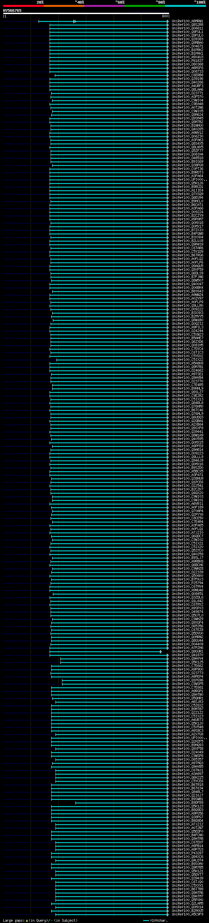Click the purple ~60% identity color segment
Viewport: 209px width, 923px height.
click(104, 6)
